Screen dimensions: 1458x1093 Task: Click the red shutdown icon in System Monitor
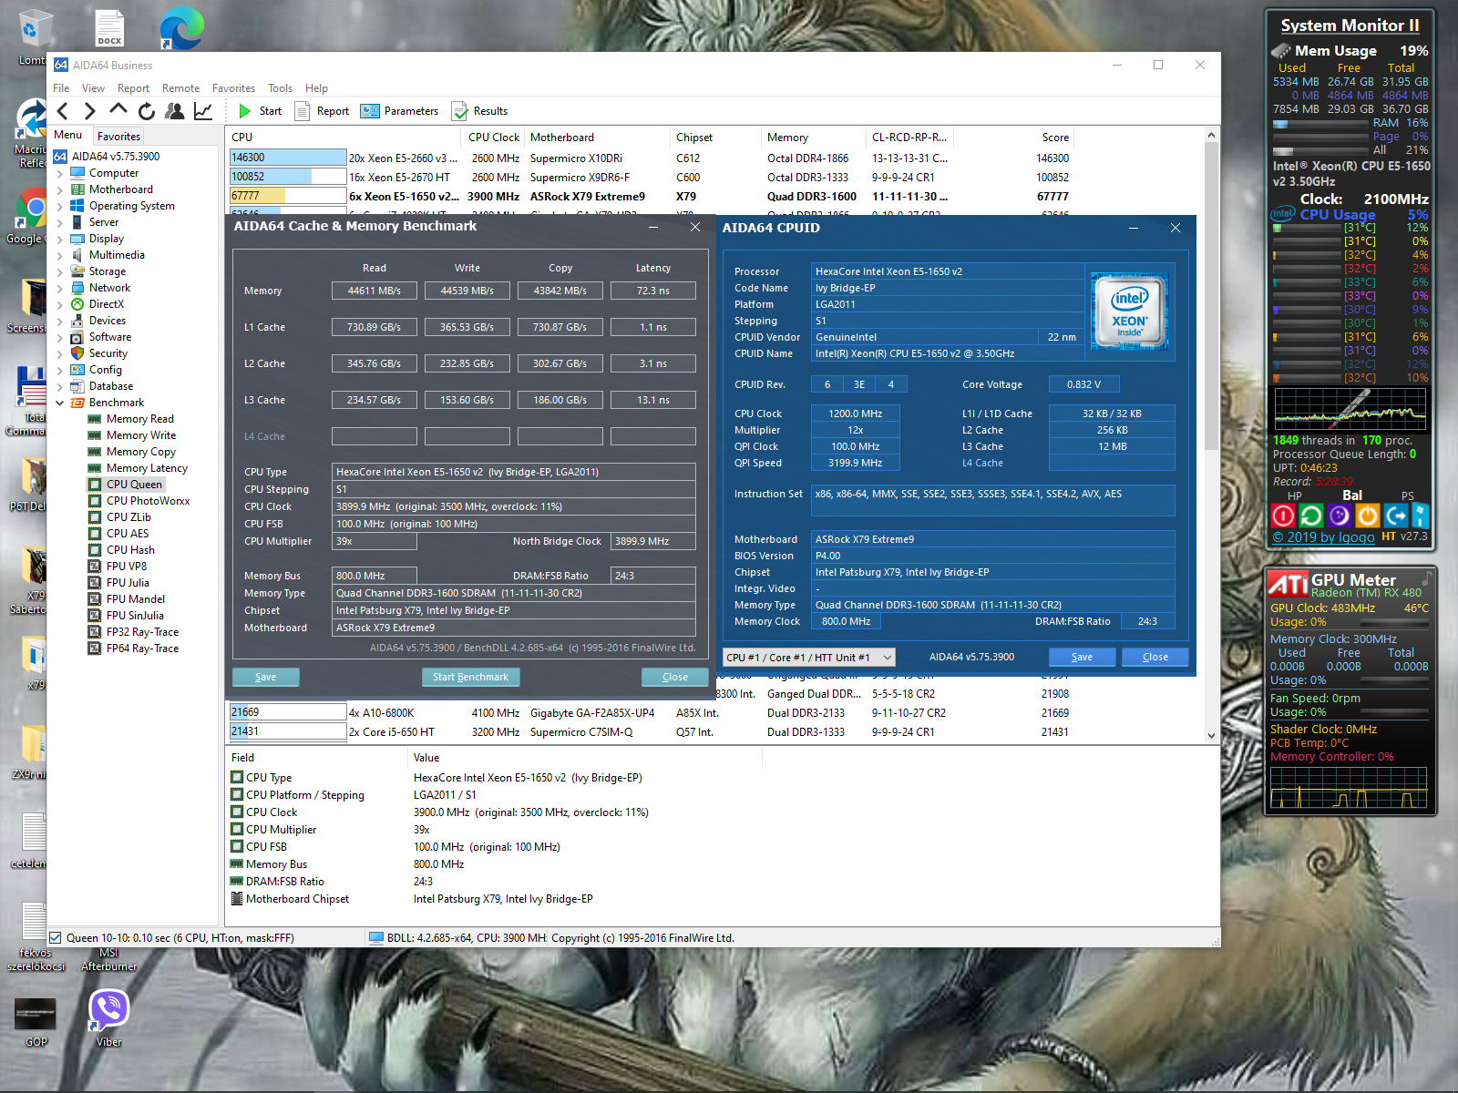pyautogui.click(x=1283, y=516)
